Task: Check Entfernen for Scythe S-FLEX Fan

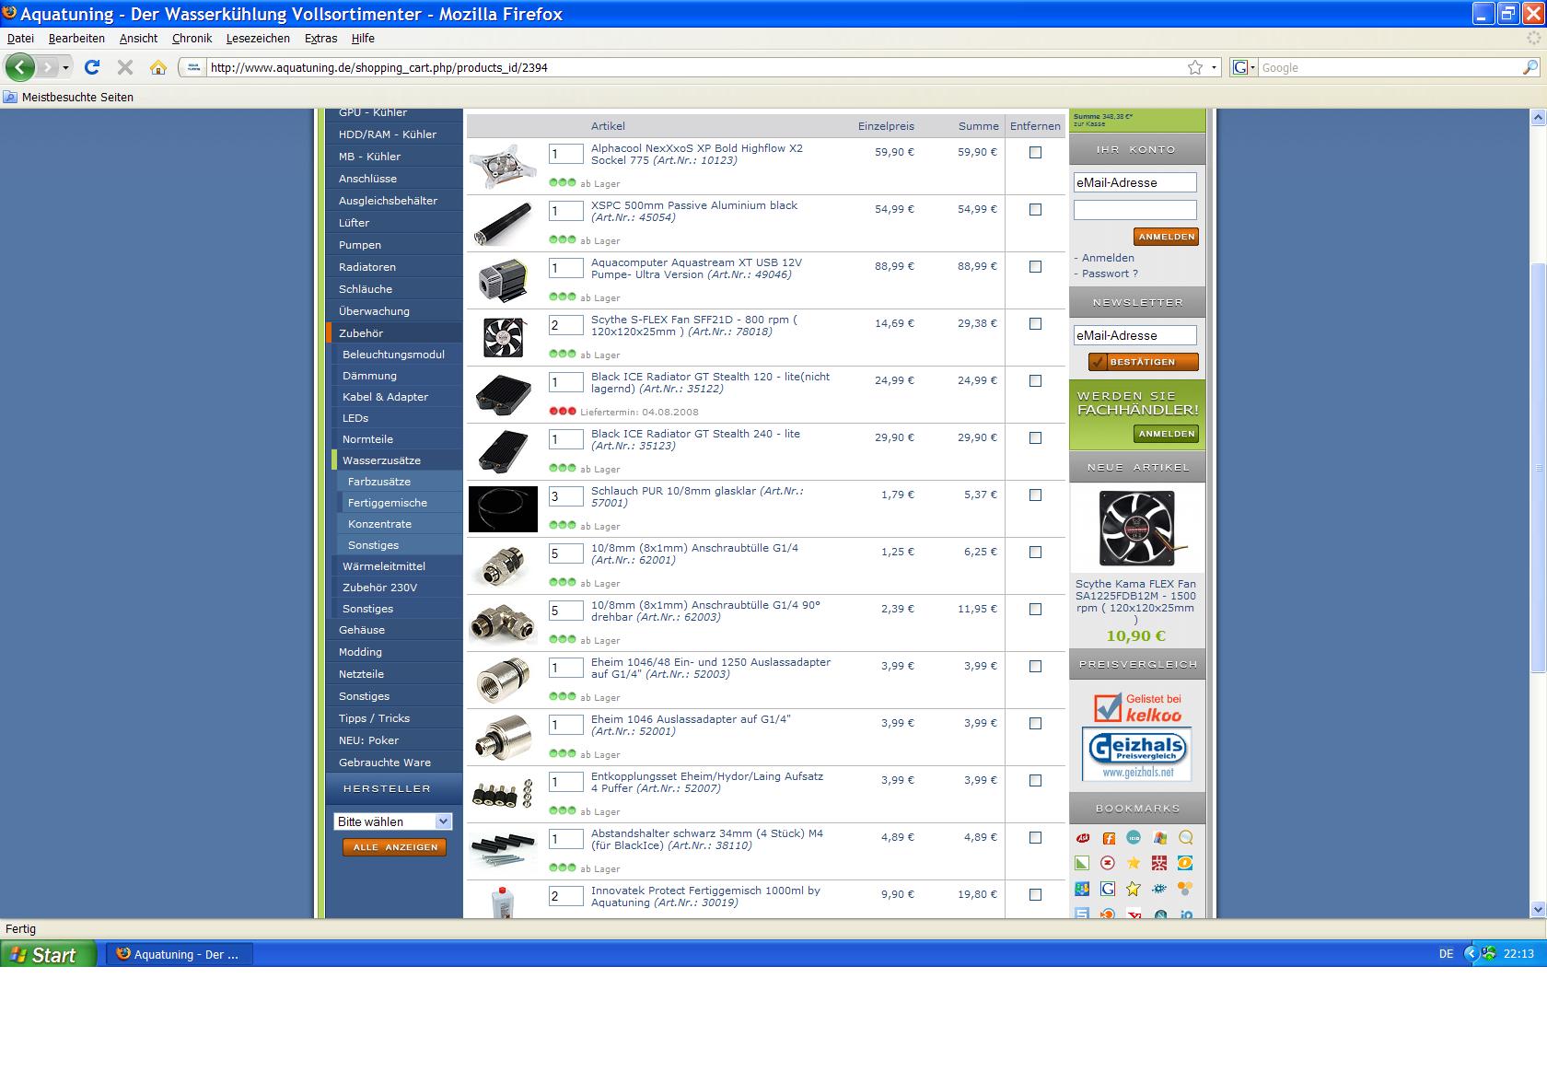Action: (x=1035, y=324)
